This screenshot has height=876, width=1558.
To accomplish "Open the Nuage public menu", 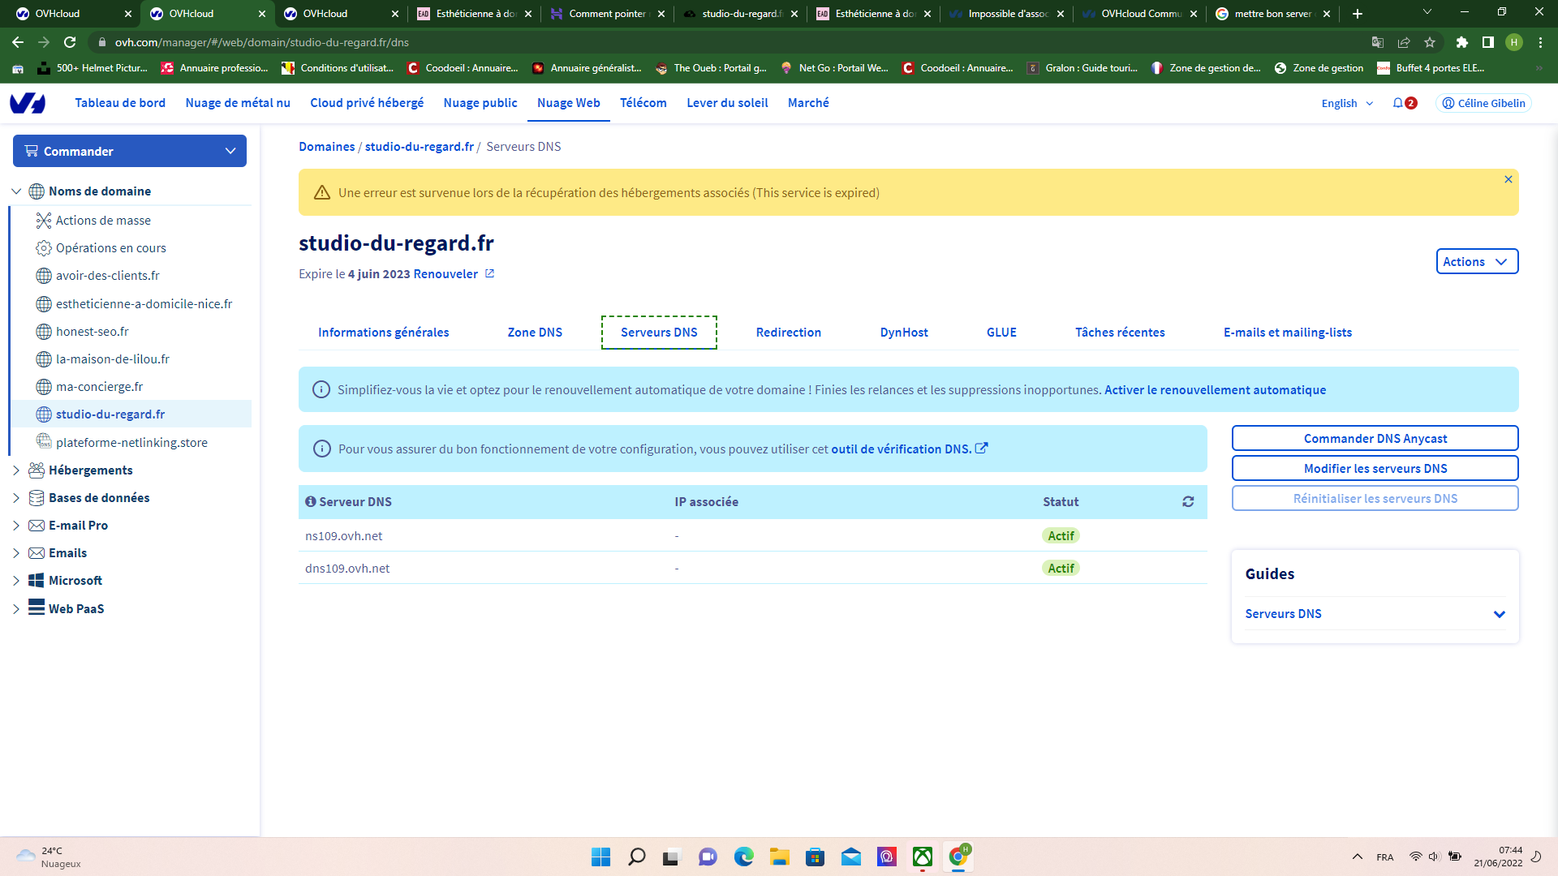I will (x=480, y=103).
